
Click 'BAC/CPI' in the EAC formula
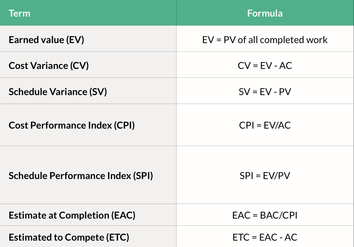(279, 215)
